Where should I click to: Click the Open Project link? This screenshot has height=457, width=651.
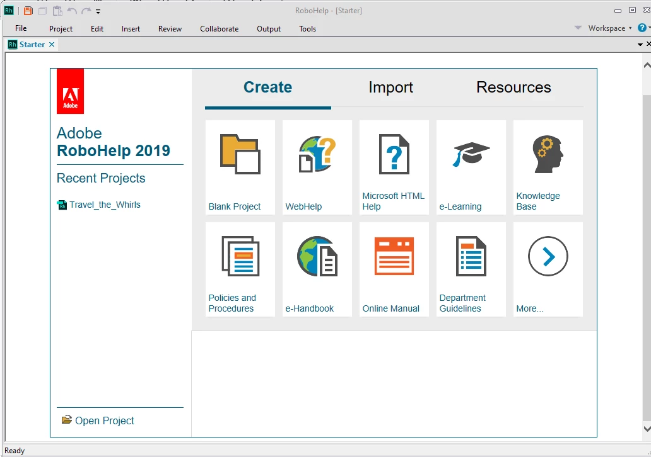(x=98, y=420)
